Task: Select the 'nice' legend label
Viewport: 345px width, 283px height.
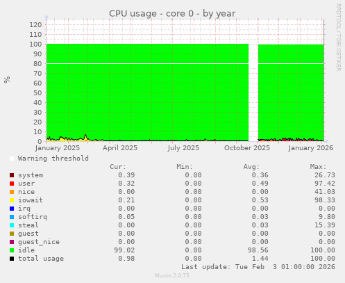Action: point(26,192)
